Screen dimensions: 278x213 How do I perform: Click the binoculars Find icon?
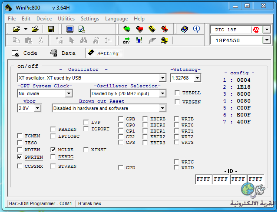click(x=83, y=40)
